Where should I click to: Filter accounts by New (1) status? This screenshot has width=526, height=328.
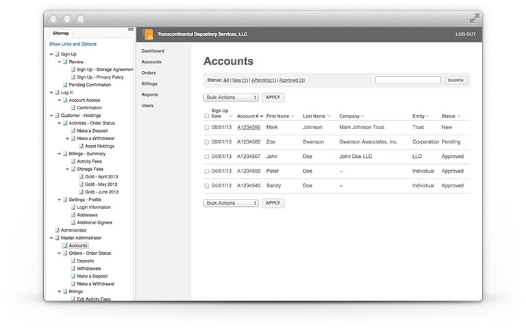[x=240, y=81]
